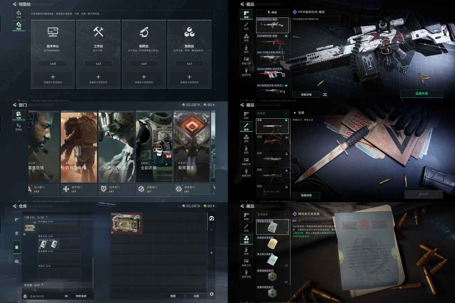Select the Ash-12战斗步枪 skin thumbnail

coord(272,58)
